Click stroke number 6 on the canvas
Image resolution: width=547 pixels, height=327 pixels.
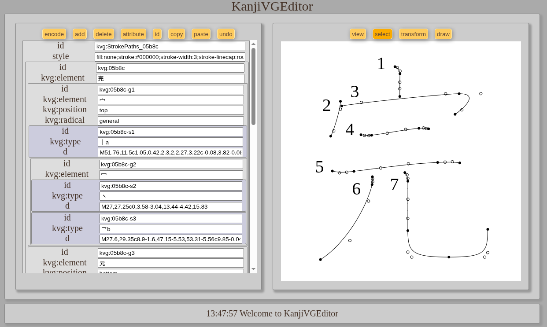356,189
